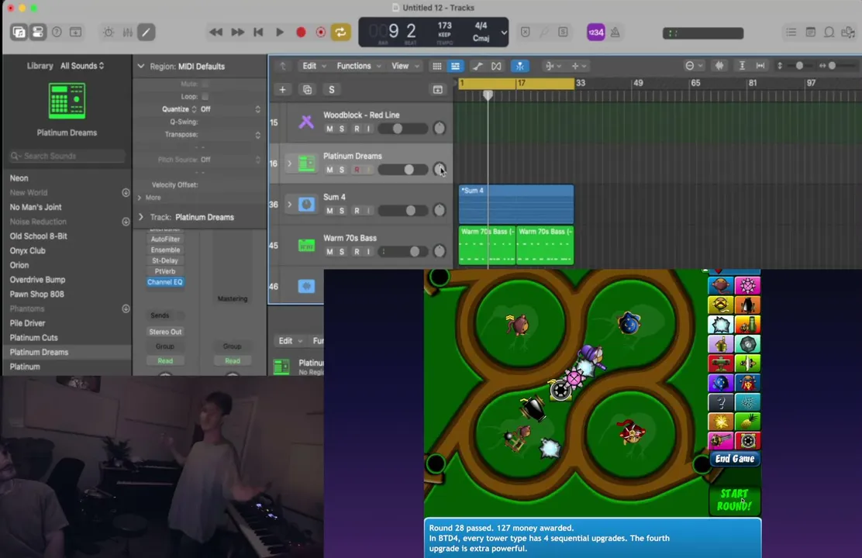
Task: Open Smart Controls dial button
Action: (x=109, y=33)
